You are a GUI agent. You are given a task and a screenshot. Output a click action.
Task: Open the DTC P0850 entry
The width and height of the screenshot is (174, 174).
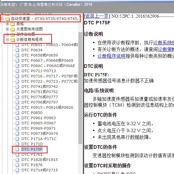32,113
